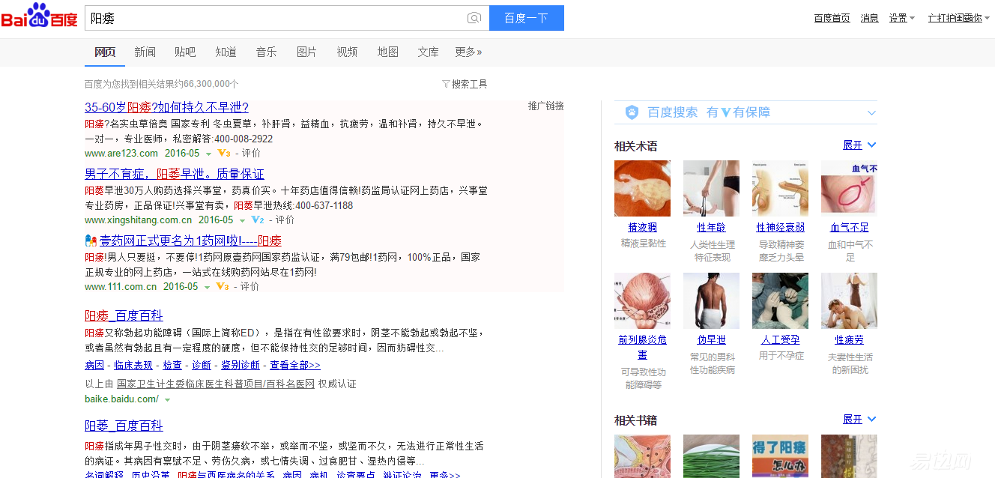995x478 pixels.
Task: Open 人工受孕 thumbnail image
Action: coord(780,300)
